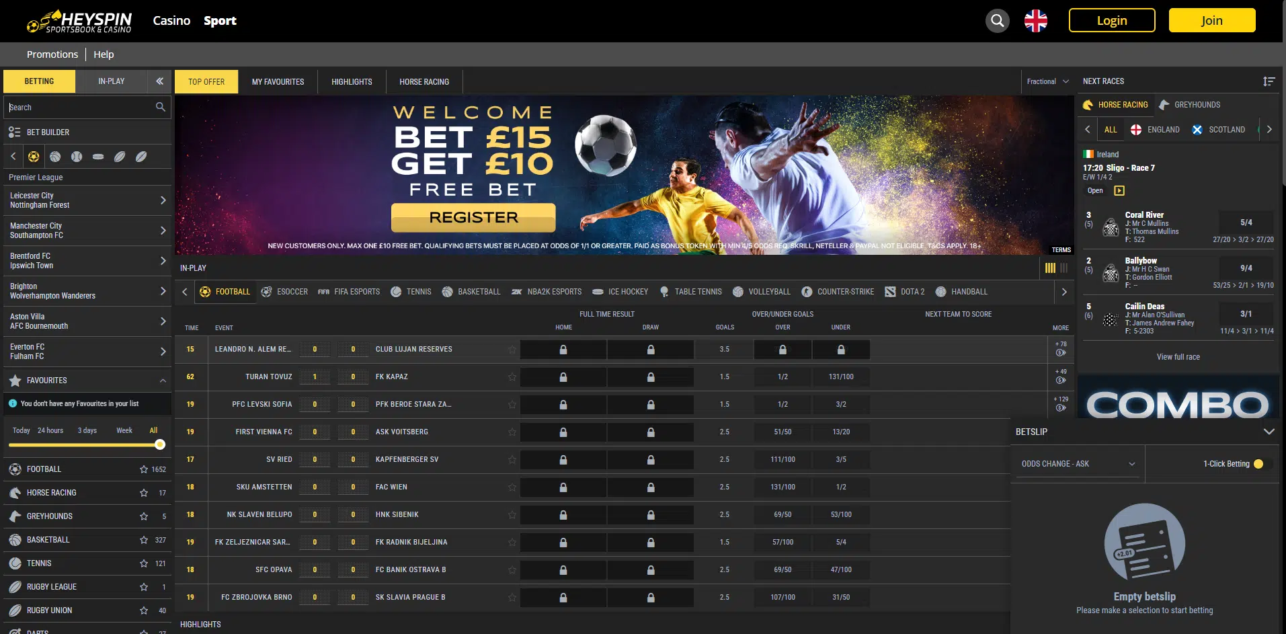Open the search magnifier icon in header
1286x634 pixels.
(x=997, y=21)
